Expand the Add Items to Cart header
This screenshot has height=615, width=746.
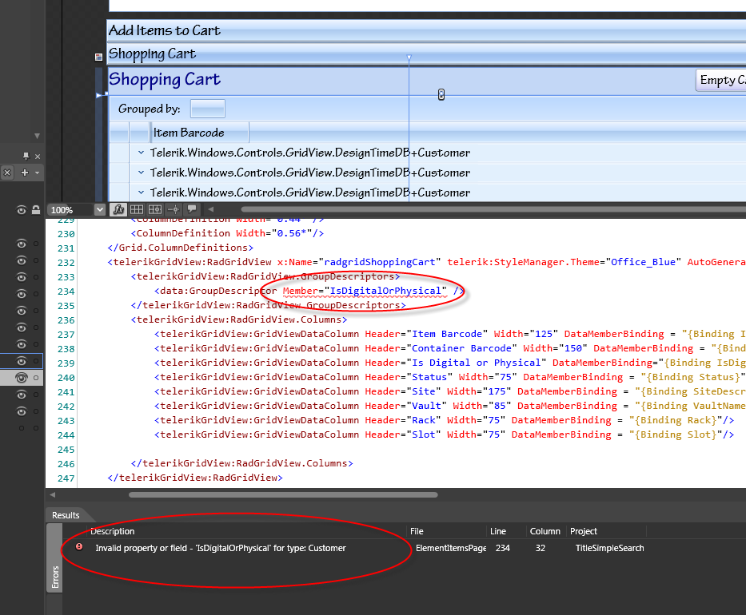click(426, 30)
